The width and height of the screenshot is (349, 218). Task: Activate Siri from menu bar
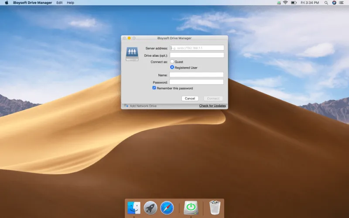tap(334, 3)
